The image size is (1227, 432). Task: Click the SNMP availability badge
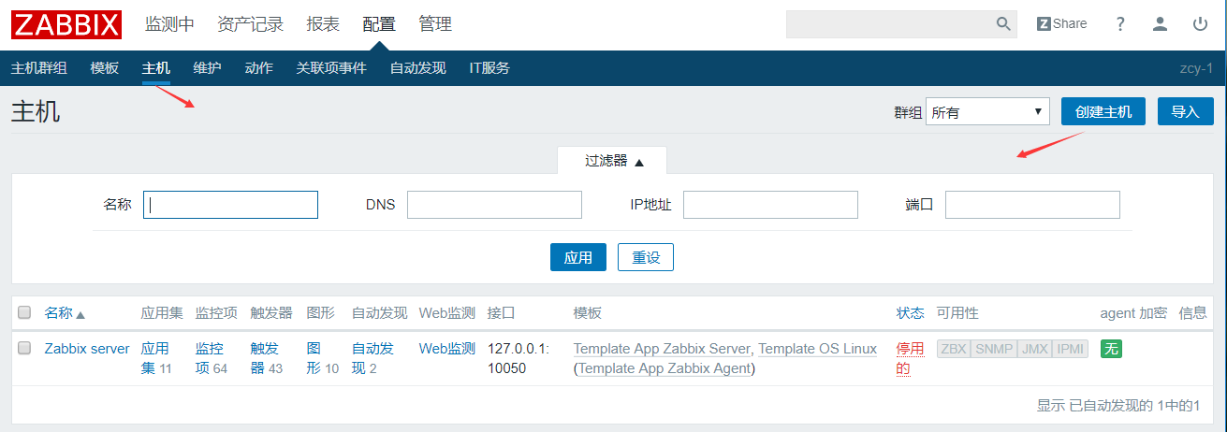994,349
